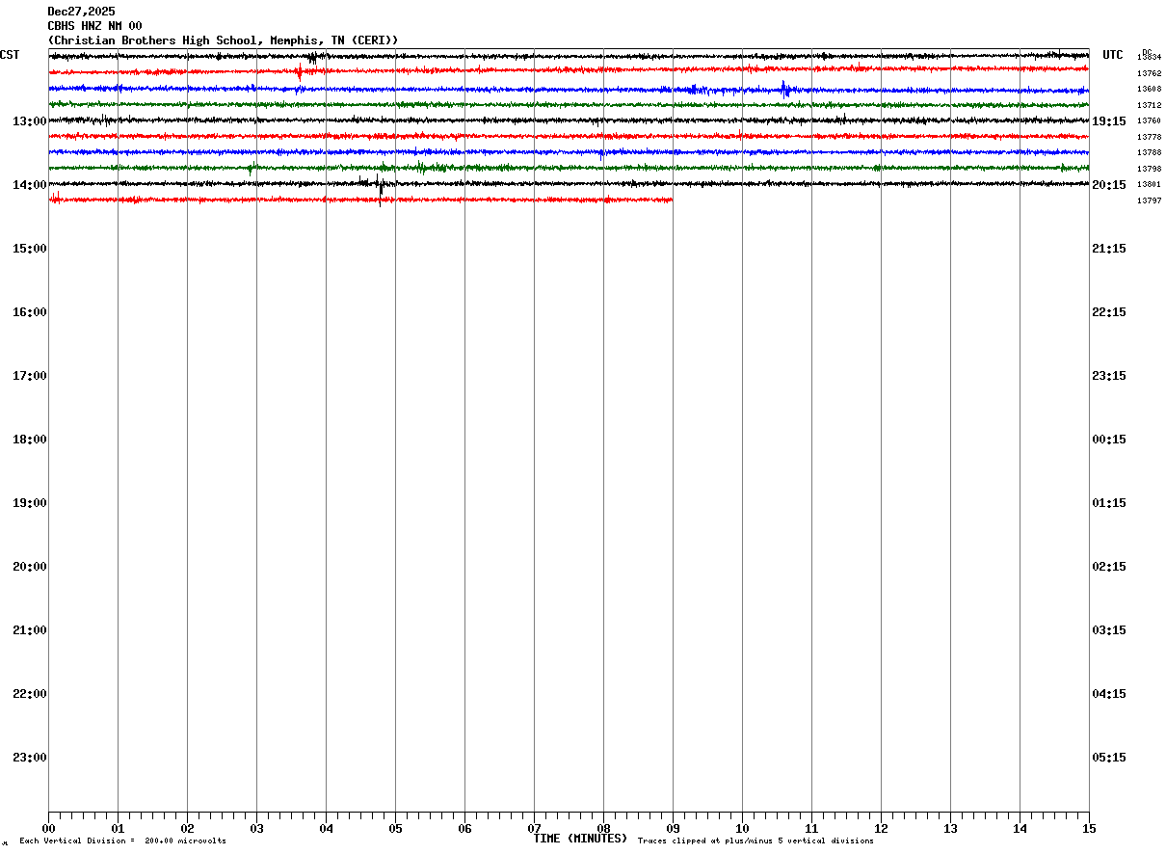Image resolution: width=1166 pixels, height=854 pixels.
Task: Select the DC offset value 13788
Action: 1149,152
